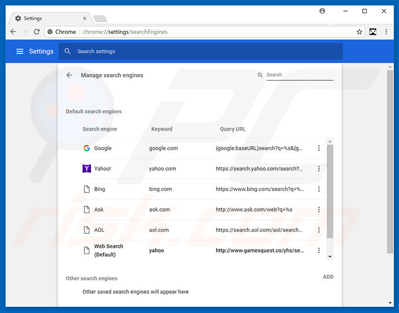Click the gamesquest.co query URL
The height and width of the screenshot is (313, 399).
[x=260, y=251]
